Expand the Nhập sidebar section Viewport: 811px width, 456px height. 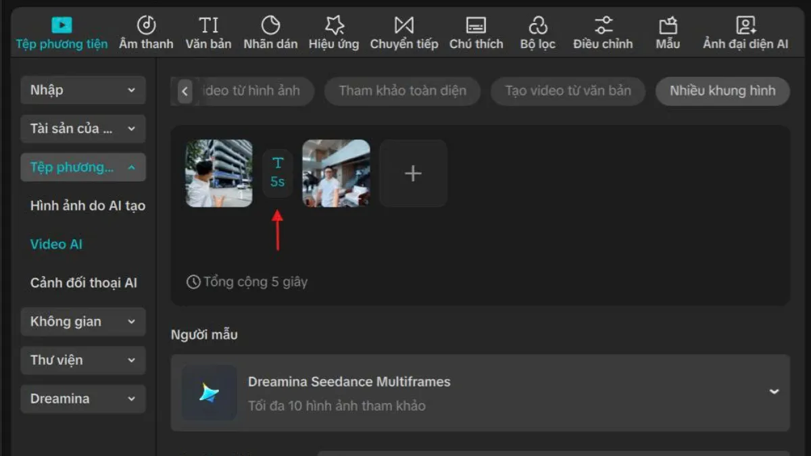pos(83,90)
